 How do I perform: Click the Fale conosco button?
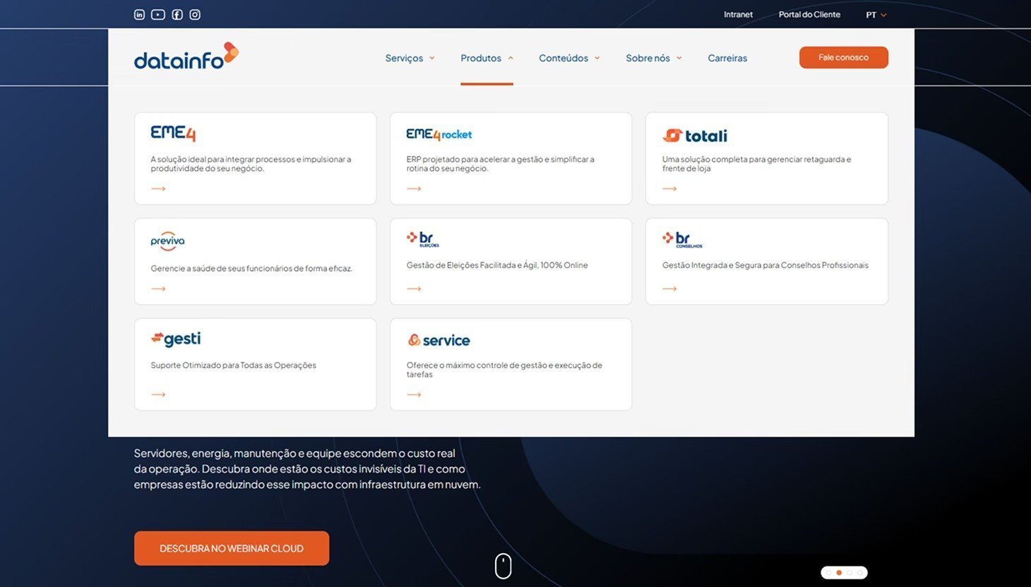pyautogui.click(x=843, y=57)
